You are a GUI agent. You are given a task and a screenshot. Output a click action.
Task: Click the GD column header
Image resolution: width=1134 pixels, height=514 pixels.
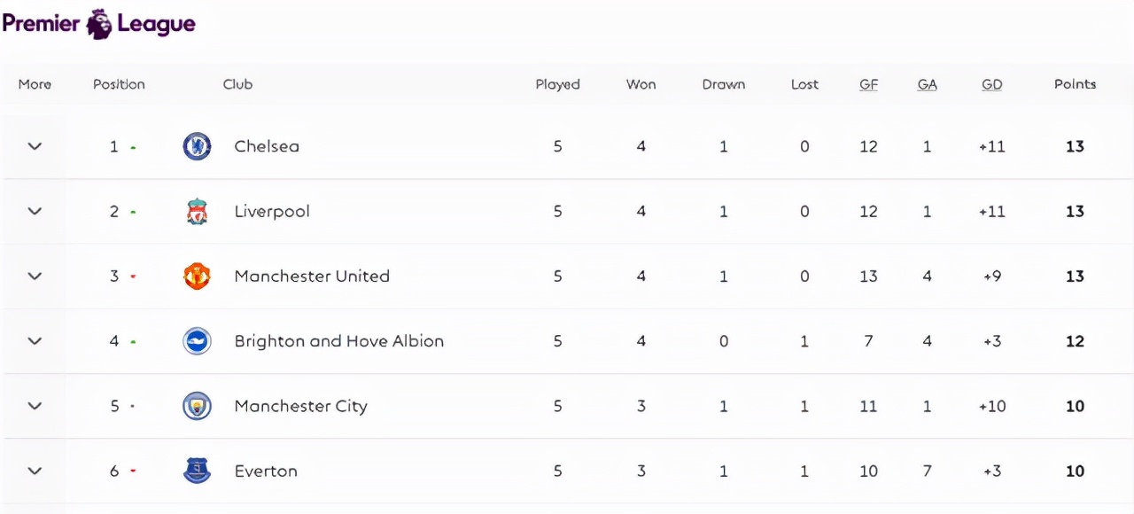pyautogui.click(x=992, y=84)
